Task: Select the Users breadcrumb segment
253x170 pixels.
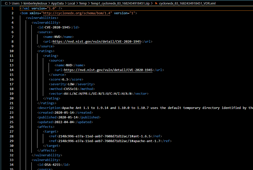Action: click(x=15, y=3)
